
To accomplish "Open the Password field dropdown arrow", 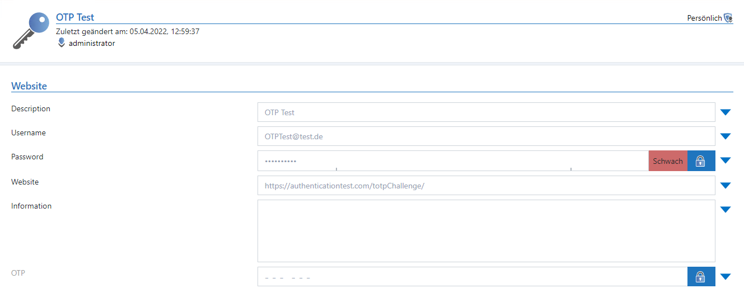I will click(x=726, y=160).
